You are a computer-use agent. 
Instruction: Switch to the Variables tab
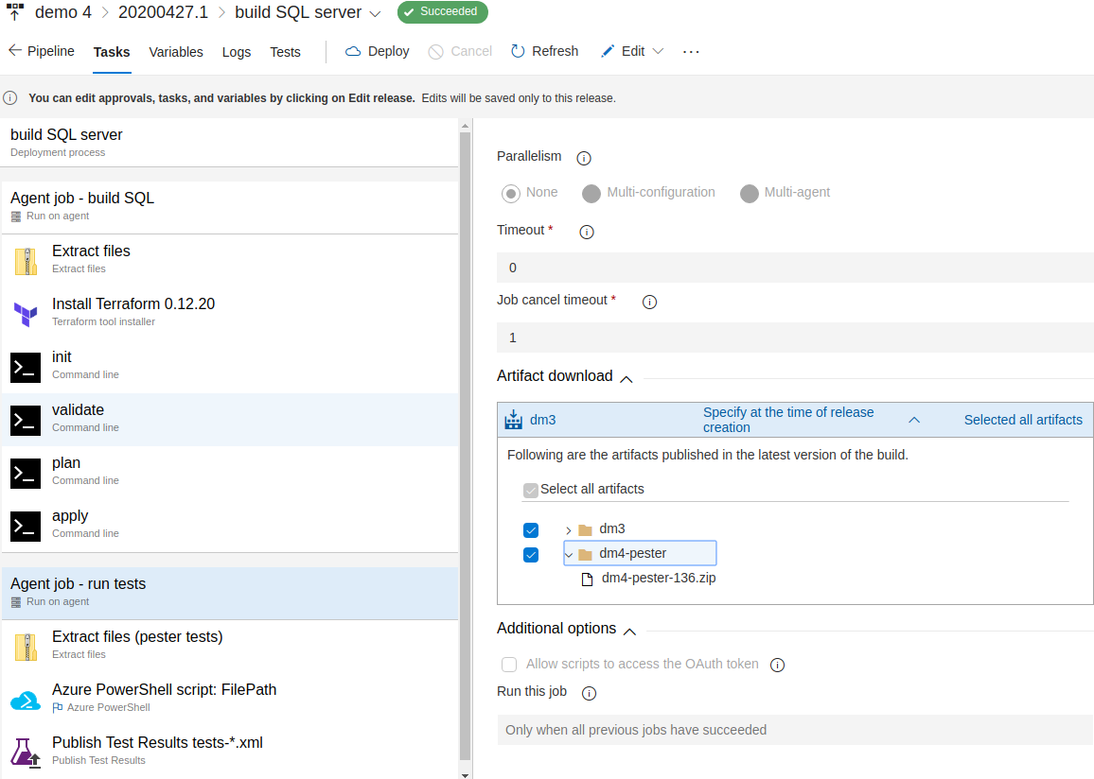click(x=176, y=52)
